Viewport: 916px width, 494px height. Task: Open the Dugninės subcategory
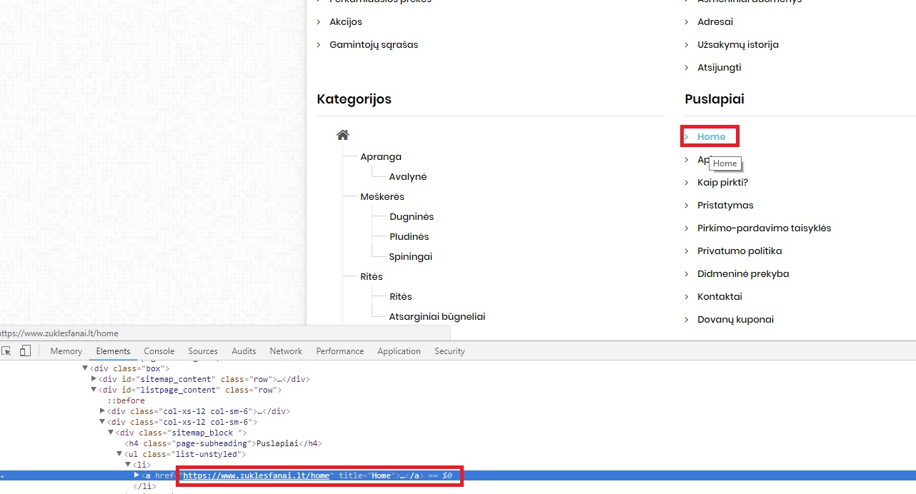[412, 216]
